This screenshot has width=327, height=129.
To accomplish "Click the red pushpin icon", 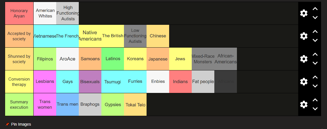I will (7, 124).
